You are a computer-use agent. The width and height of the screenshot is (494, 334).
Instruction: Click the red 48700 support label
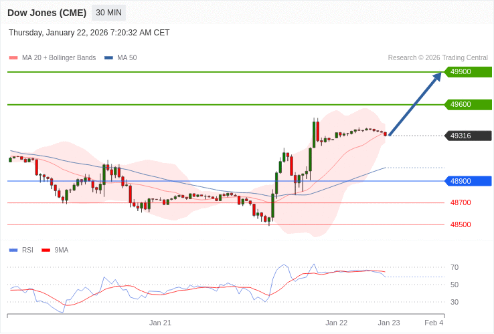click(x=461, y=202)
